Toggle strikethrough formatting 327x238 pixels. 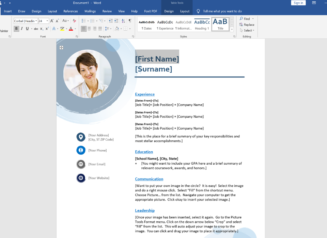click(36, 29)
